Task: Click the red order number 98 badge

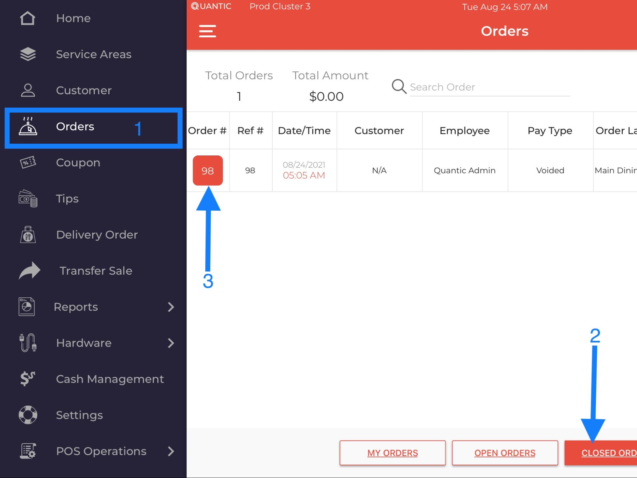Action: coord(208,170)
